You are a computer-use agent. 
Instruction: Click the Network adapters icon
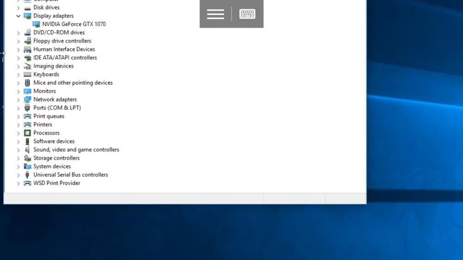click(x=27, y=100)
